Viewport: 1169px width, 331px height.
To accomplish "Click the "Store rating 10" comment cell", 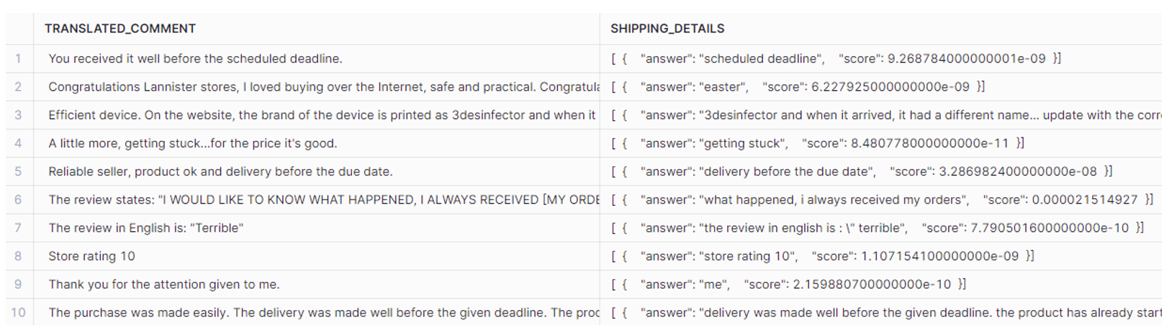I will (316, 256).
